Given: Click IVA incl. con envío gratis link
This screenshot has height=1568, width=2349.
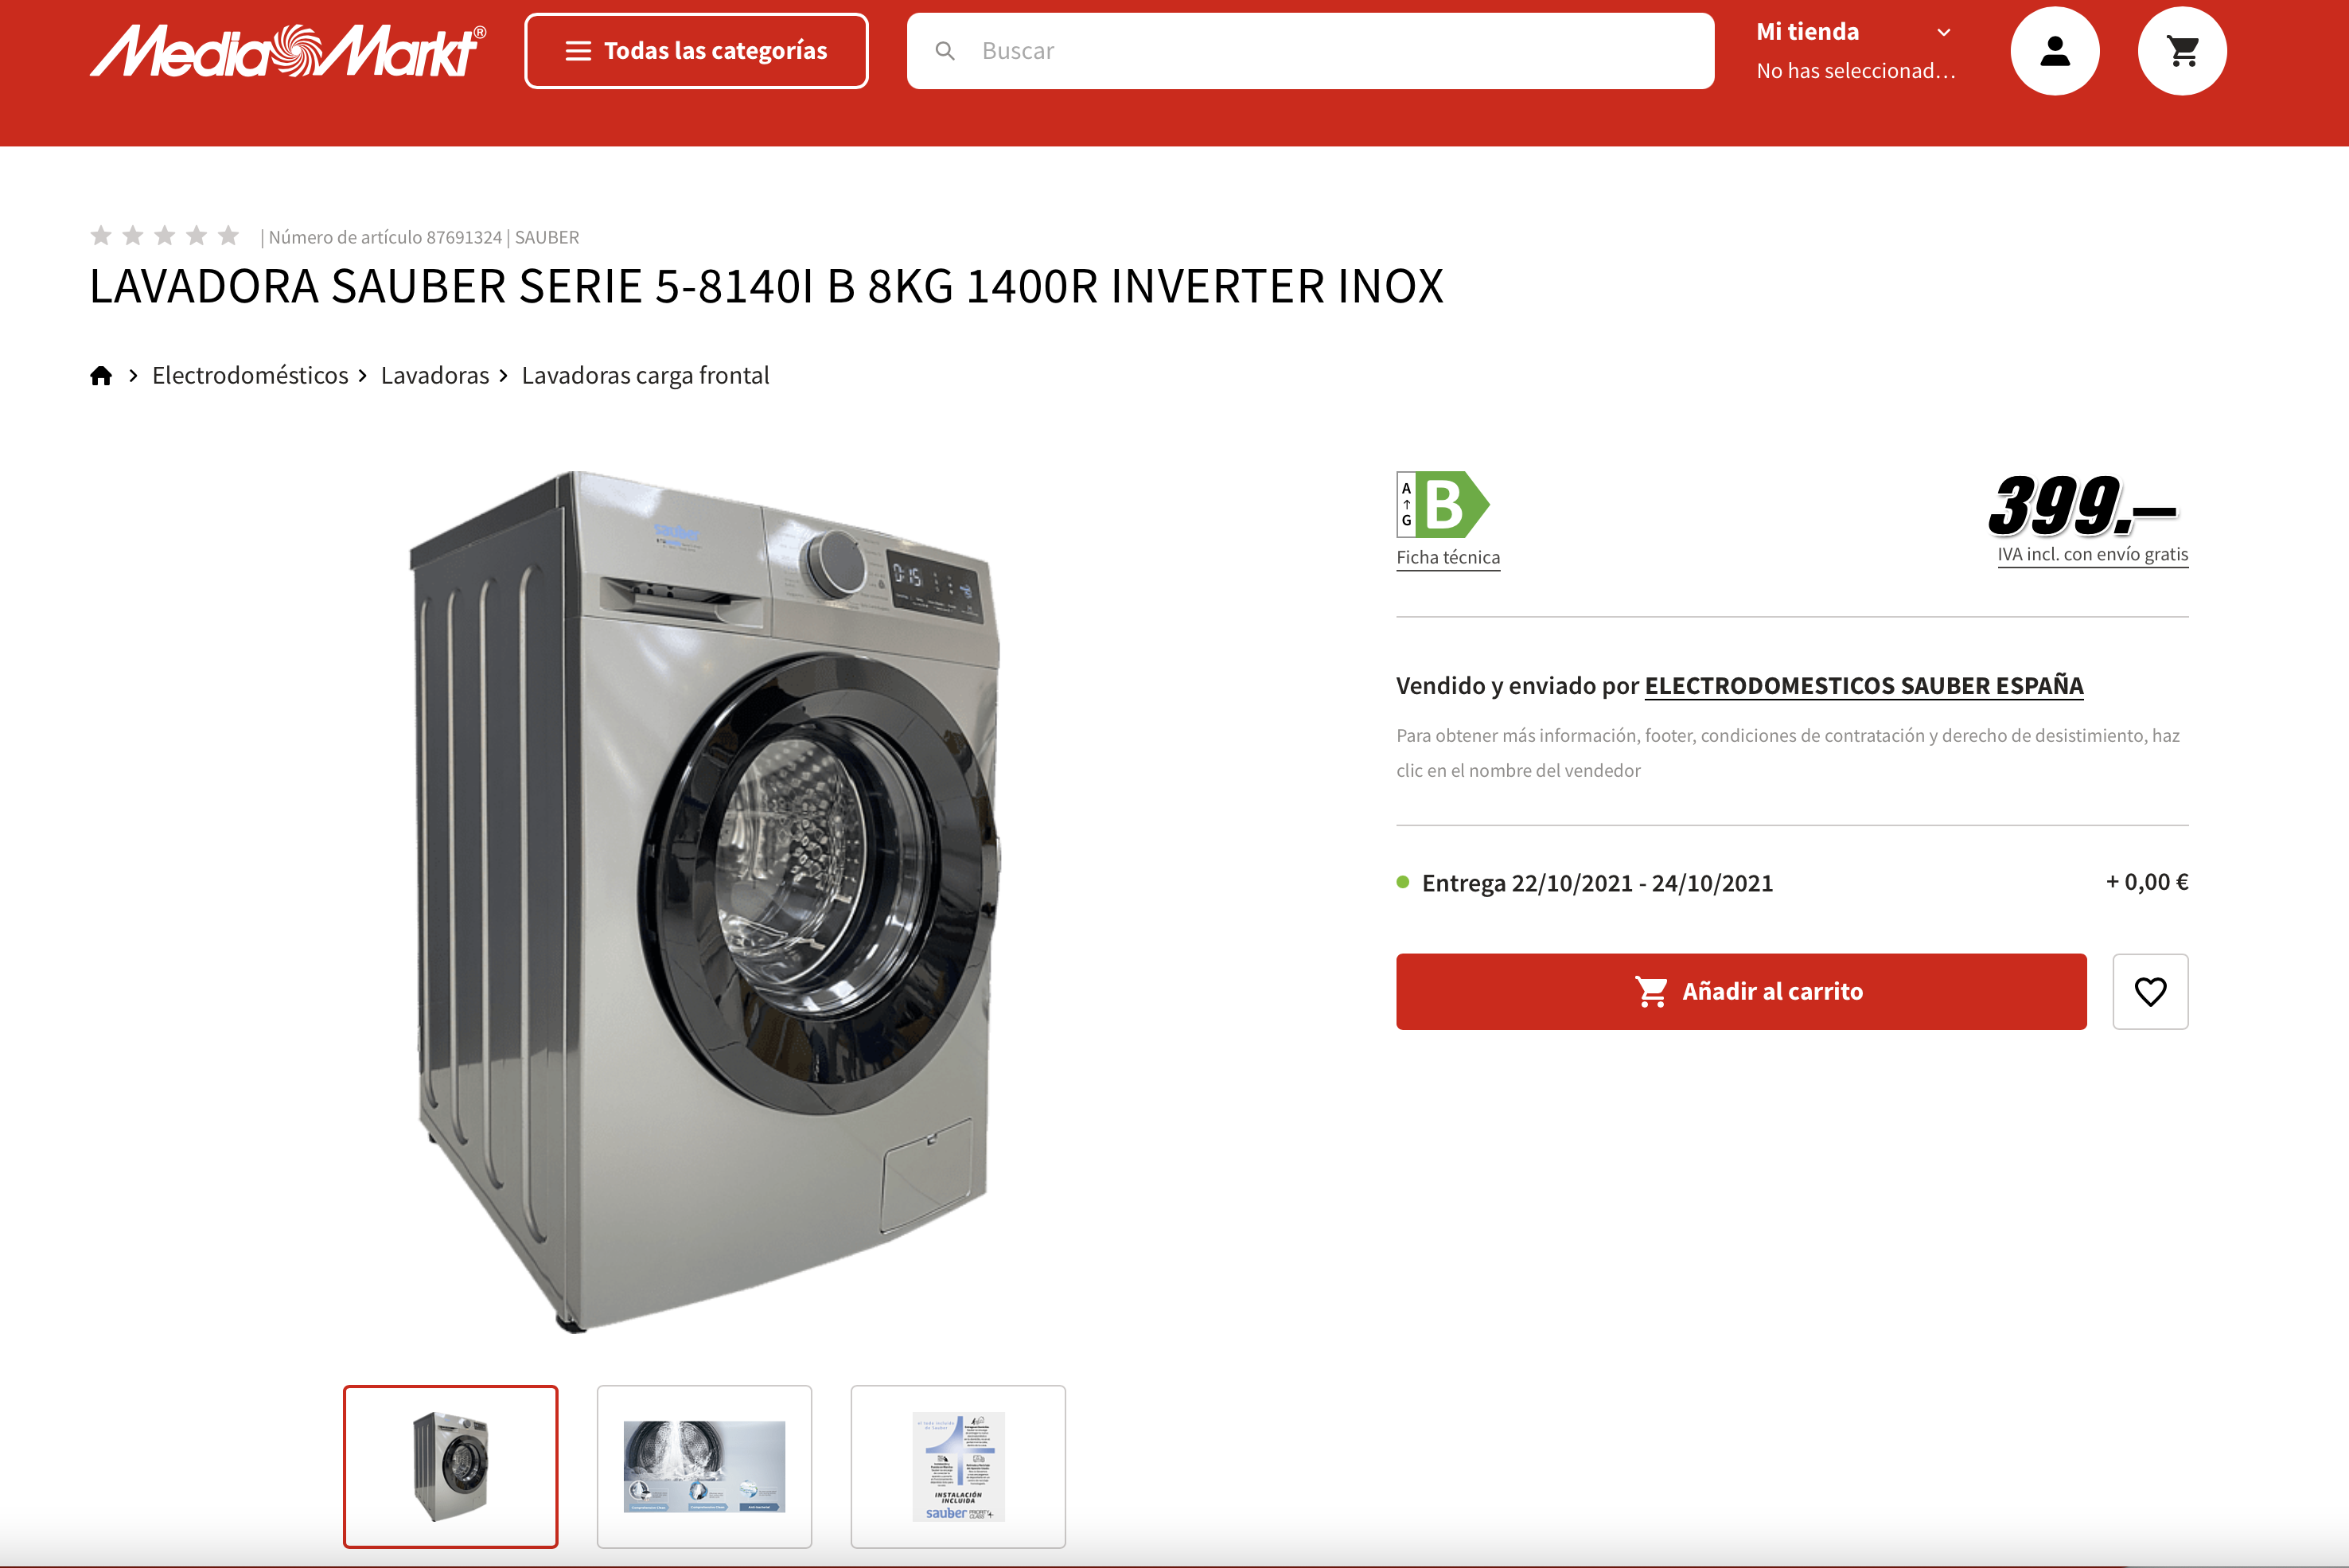Looking at the screenshot, I should pos(2093,555).
